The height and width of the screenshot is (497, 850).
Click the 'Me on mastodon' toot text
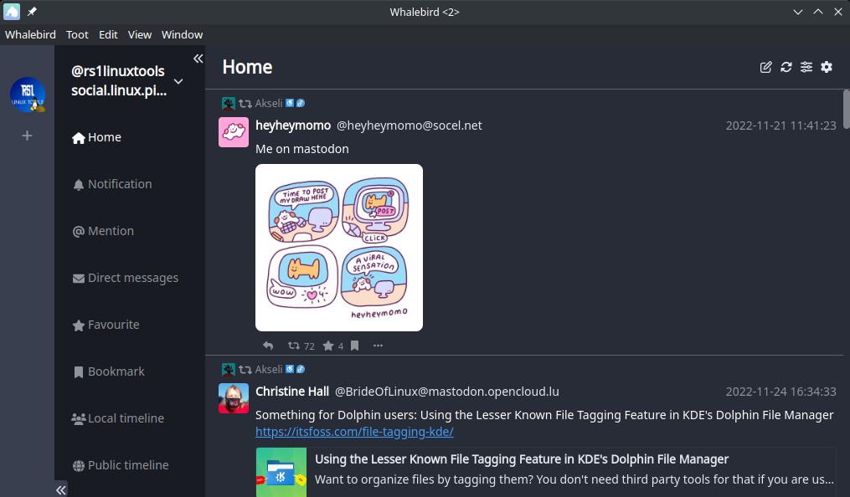point(302,149)
